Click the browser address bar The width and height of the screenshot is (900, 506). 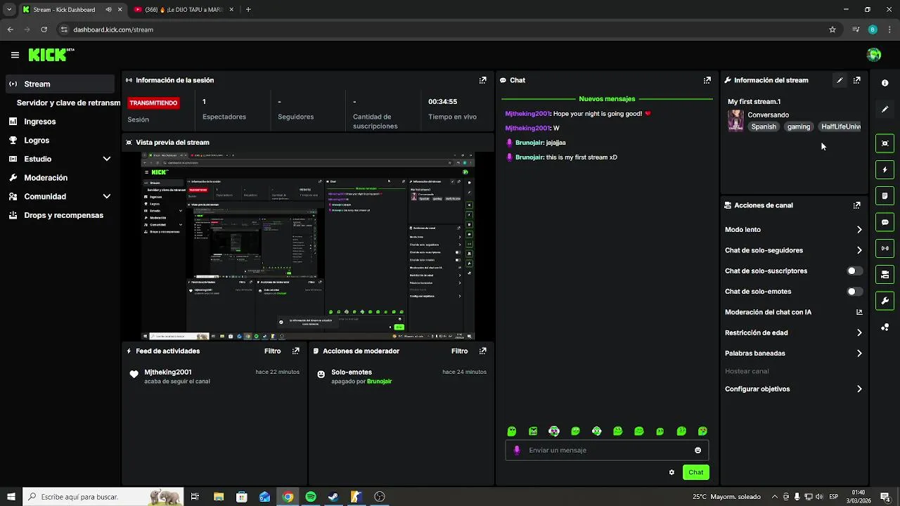point(443,30)
